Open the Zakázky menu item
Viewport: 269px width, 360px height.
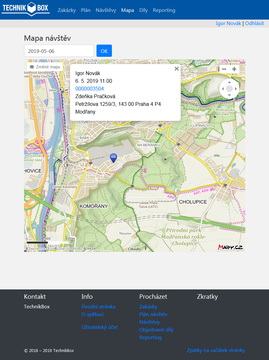tap(67, 10)
